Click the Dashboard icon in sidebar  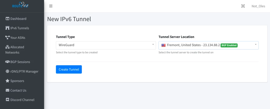[x=7, y=19]
